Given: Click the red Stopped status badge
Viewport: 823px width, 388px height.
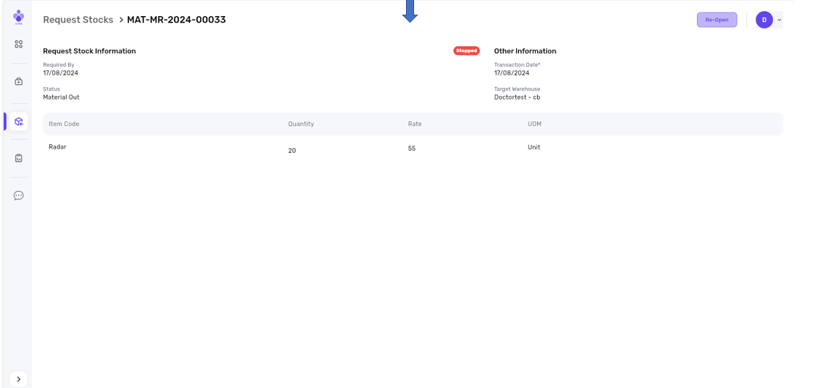Looking at the screenshot, I should coord(466,51).
